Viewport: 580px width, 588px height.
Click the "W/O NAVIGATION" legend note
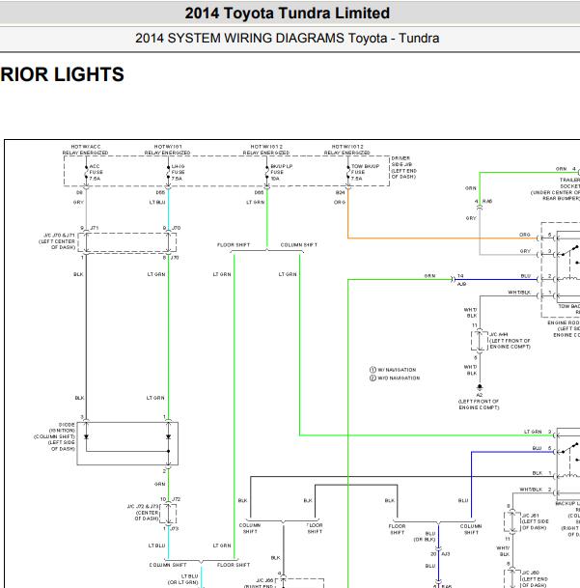pos(395,378)
